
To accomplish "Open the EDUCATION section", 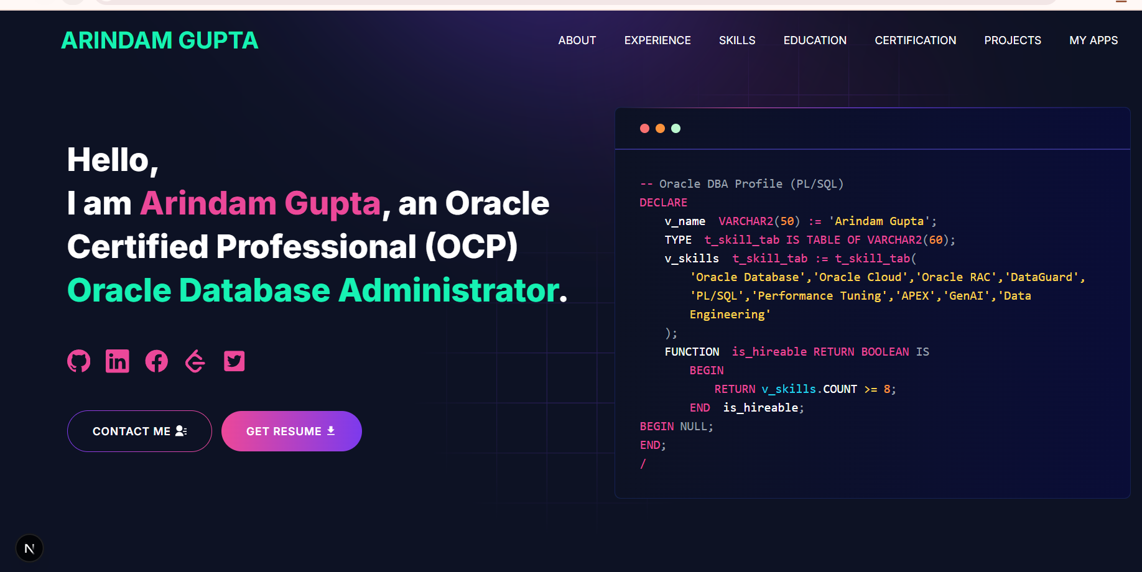I will click(815, 40).
